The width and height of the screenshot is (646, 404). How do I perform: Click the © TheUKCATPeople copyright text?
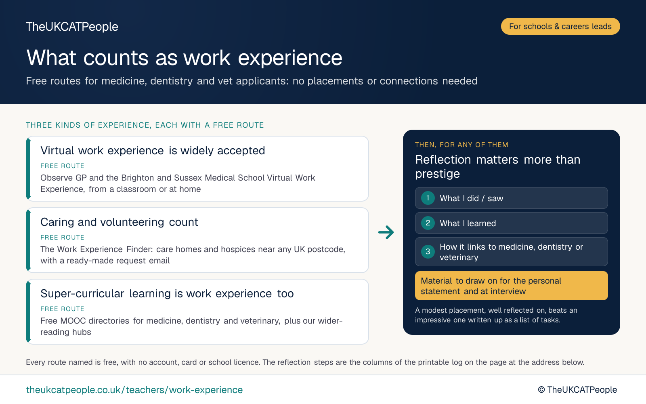pos(577,390)
